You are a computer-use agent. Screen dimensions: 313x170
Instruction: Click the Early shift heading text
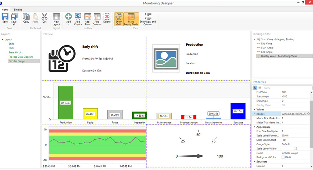[x=90, y=47]
